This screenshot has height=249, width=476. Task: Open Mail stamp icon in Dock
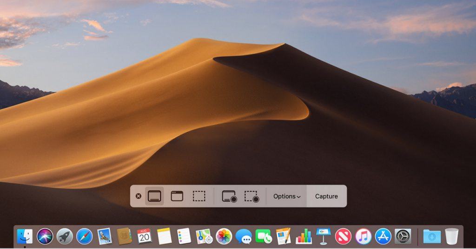[x=105, y=236]
